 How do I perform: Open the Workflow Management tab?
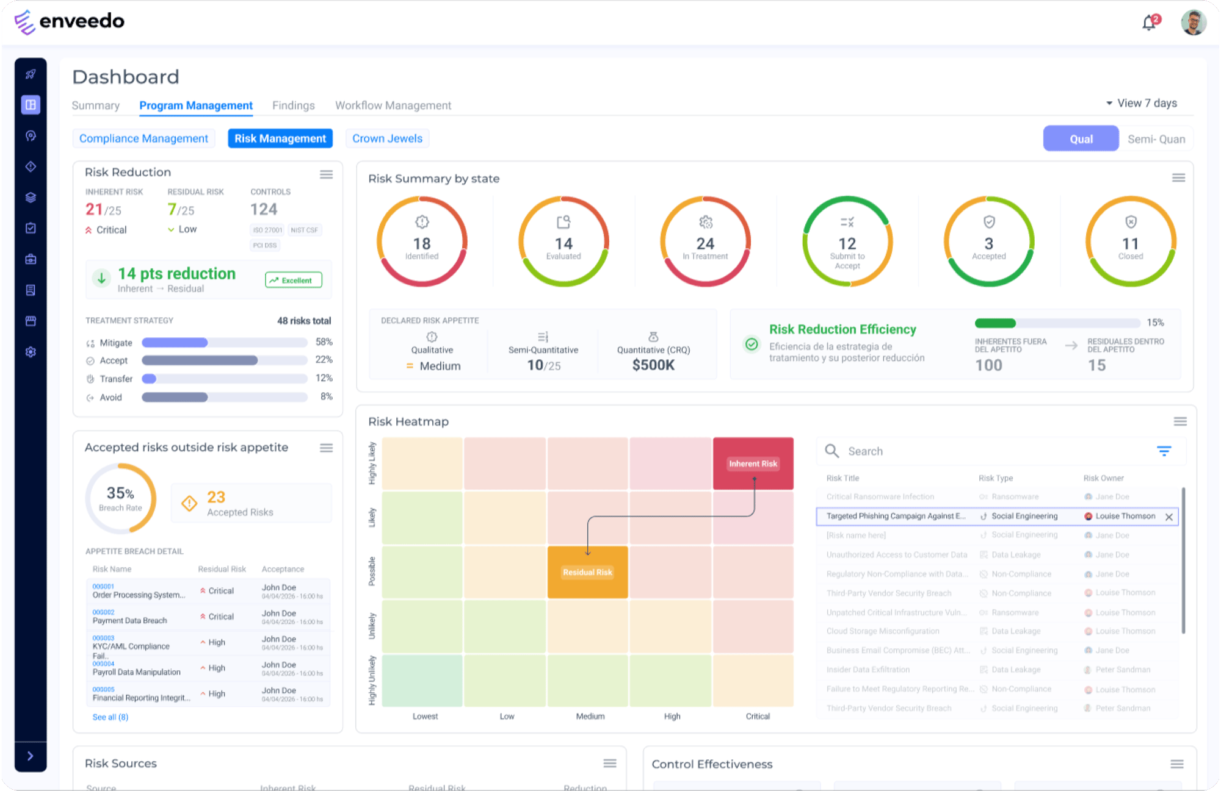tap(393, 106)
